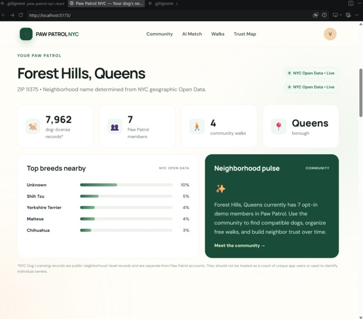Click the Unknown breed progress bar
The height and width of the screenshot is (319, 363).
126,185
